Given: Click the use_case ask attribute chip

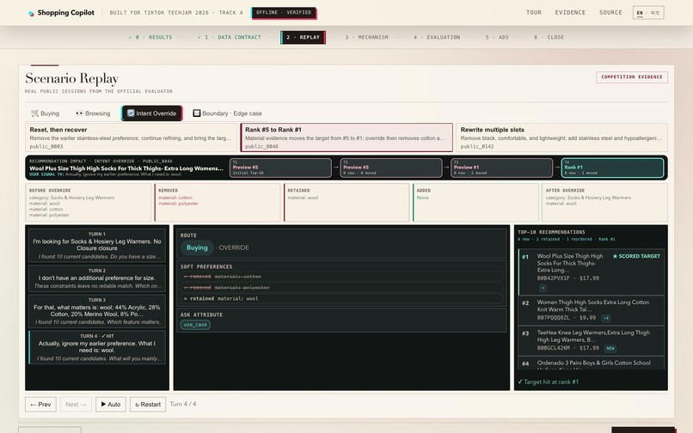Looking at the screenshot, I should point(195,325).
